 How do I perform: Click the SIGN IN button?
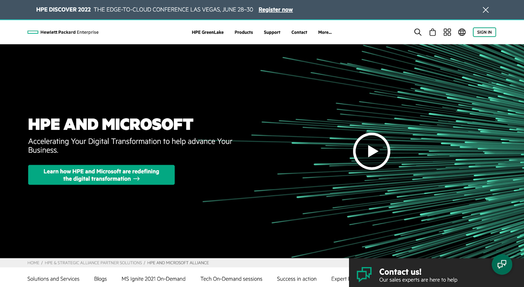[484, 32]
